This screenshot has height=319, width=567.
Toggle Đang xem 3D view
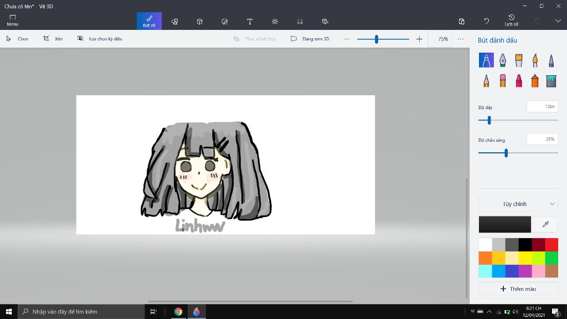310,39
